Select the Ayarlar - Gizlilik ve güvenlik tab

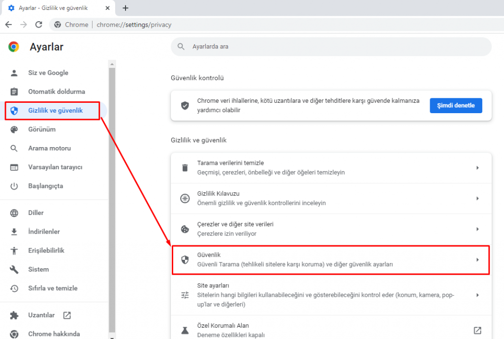(x=58, y=8)
